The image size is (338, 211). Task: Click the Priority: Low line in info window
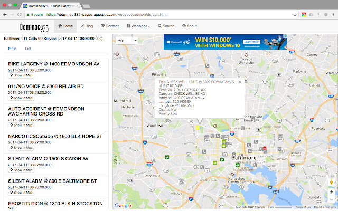[168, 113]
